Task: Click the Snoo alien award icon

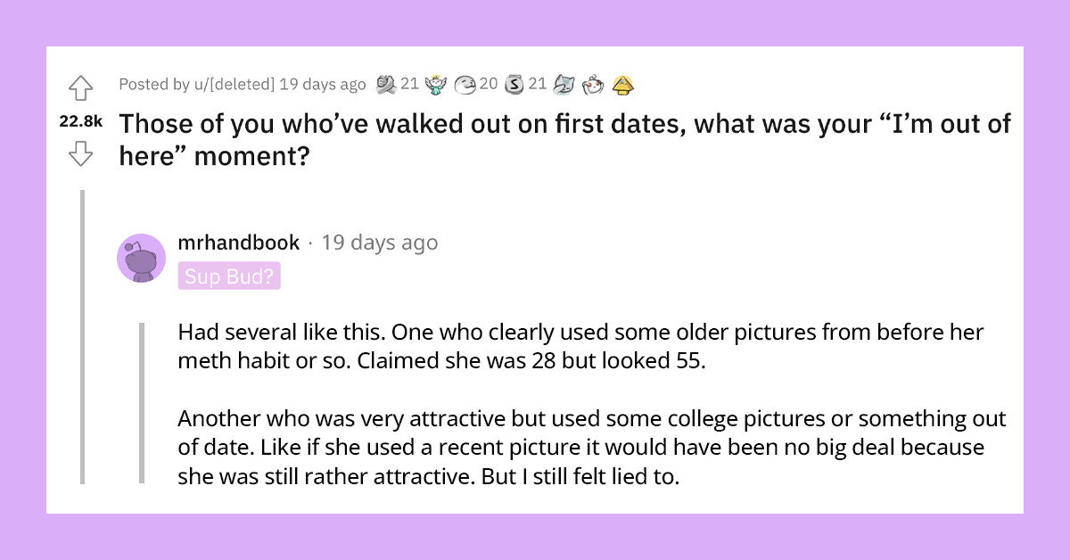Action: tap(591, 85)
